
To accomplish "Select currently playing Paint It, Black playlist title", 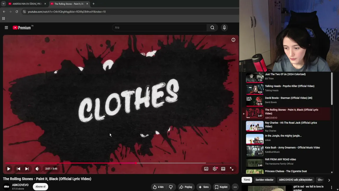I will pyautogui.click(x=292, y=112).
